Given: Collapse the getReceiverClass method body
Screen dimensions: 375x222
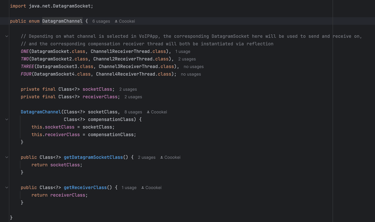Looking at the screenshot, I should [x=6, y=187].
